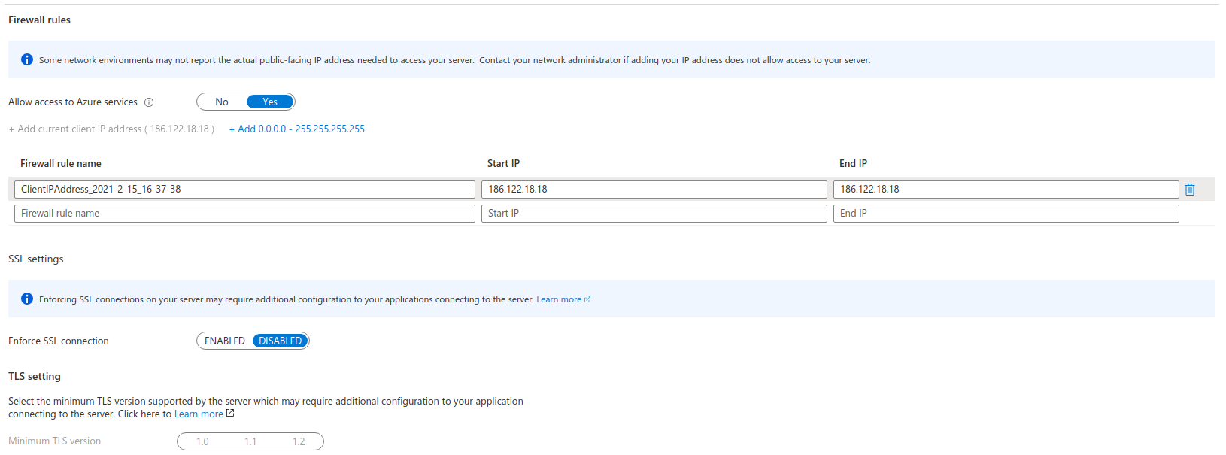Viewport: 1226px width, 455px height.
Task: Click external link icon after TLS Learn more
Action: [230, 414]
